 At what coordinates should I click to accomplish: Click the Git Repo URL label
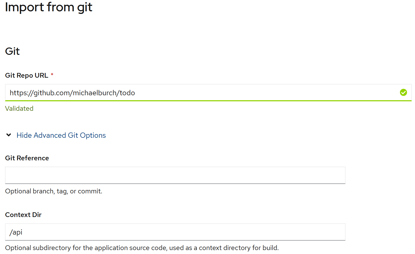(x=27, y=76)
